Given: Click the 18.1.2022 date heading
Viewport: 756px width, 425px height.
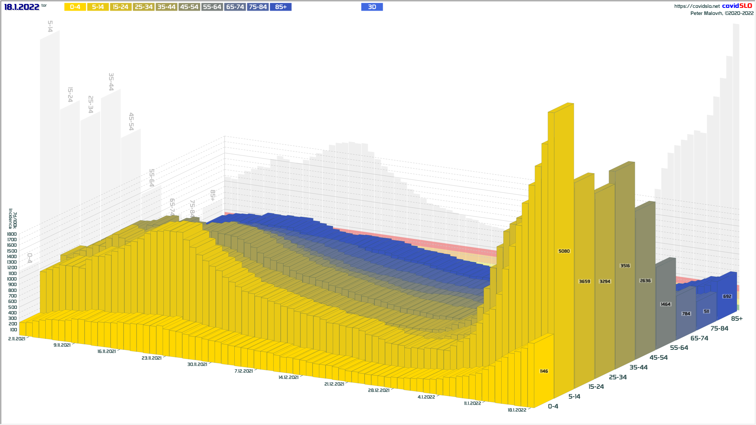Looking at the screenshot, I should click(22, 7).
